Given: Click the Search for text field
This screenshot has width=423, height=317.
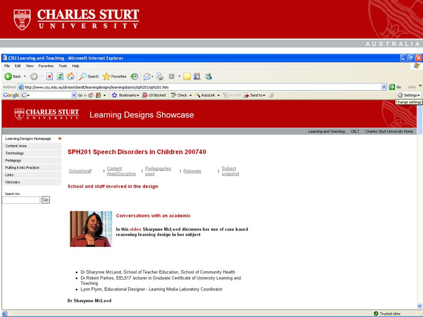Looking at the screenshot, I should coord(21,200).
